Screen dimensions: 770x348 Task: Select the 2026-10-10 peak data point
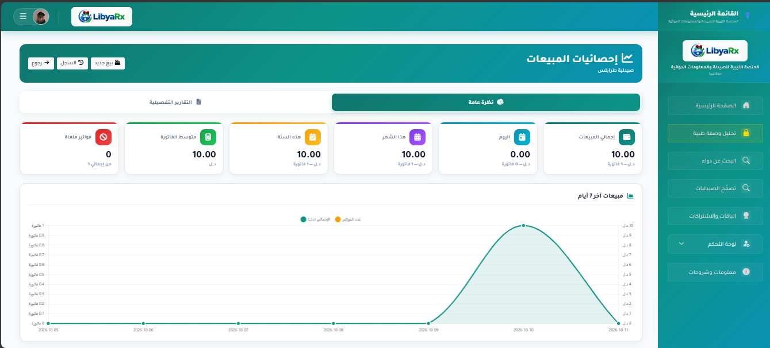click(x=523, y=226)
